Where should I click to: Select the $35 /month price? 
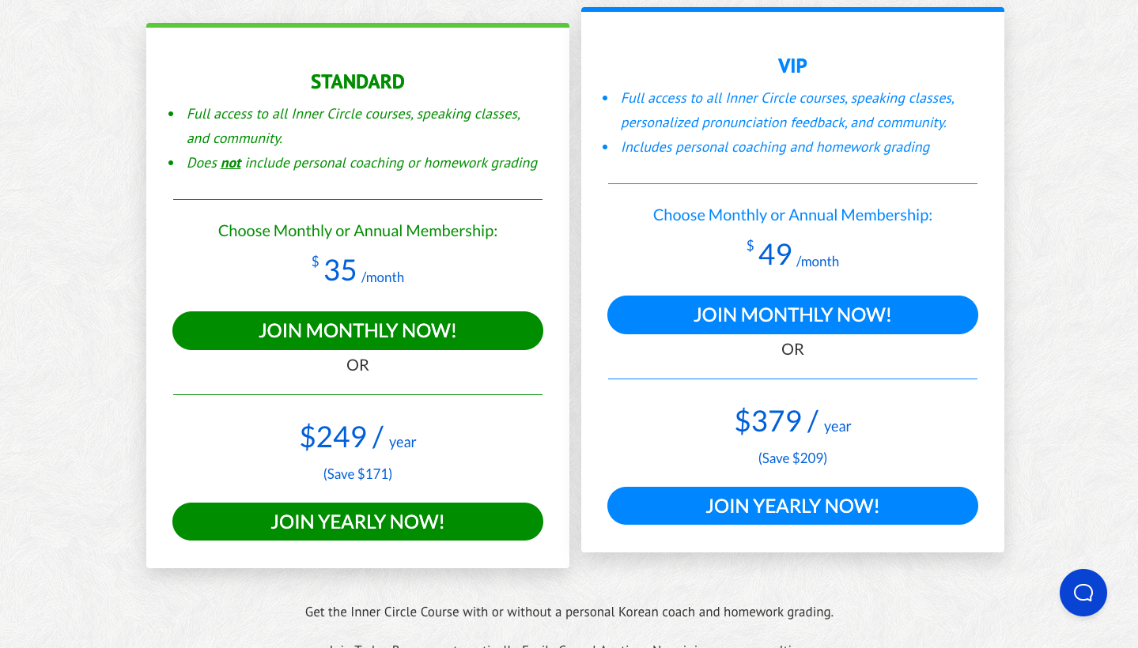[x=357, y=271]
